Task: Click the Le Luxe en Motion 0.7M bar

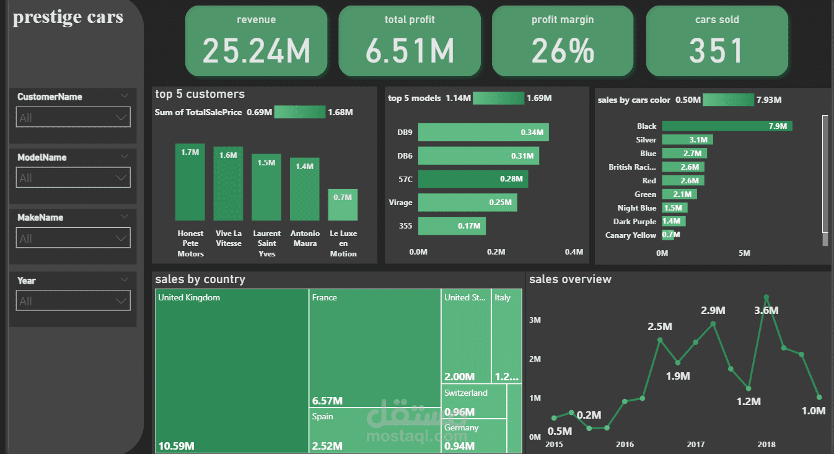Action: (343, 205)
